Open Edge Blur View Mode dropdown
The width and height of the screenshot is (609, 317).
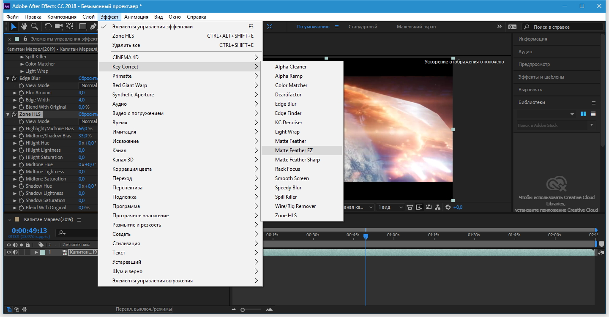pyautogui.click(x=89, y=85)
